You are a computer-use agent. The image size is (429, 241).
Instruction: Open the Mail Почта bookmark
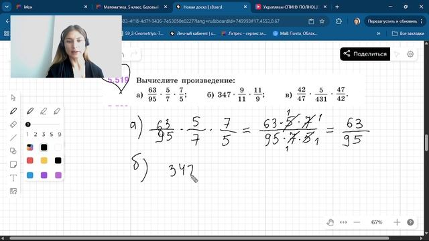tap(296, 33)
